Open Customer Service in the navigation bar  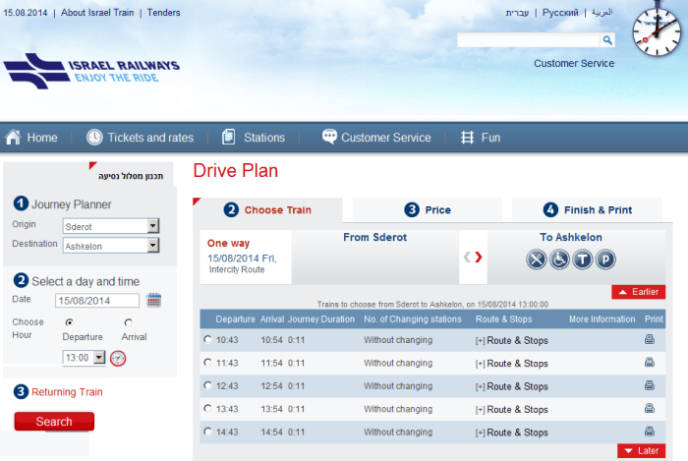(x=385, y=138)
